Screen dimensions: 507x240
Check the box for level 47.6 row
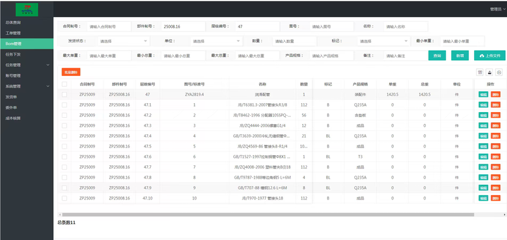65,156
